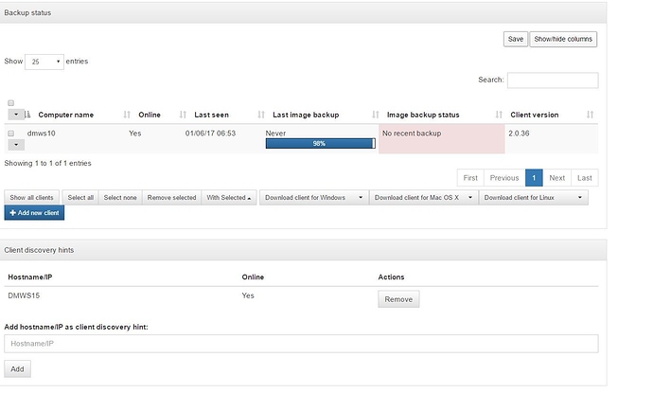
Task: Open Download client for Linux dropdown
Action: point(535,197)
